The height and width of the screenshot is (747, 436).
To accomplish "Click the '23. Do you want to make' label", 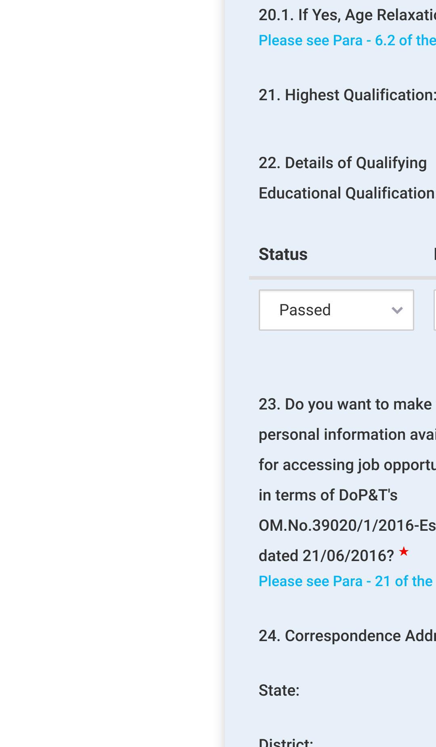I will pos(345,404).
